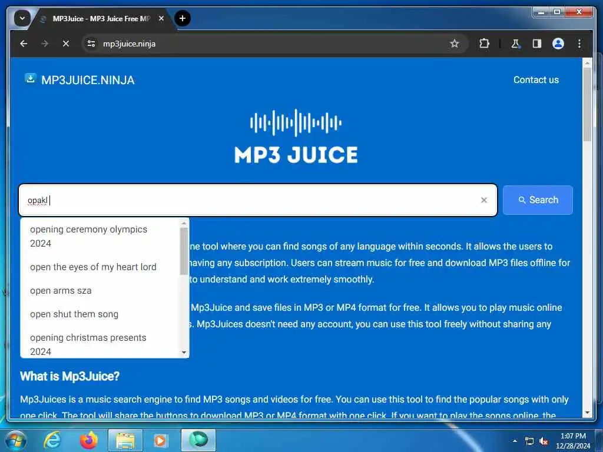Select the MP3Juice browser tab
Viewport: 603px width, 452px height.
(x=101, y=18)
